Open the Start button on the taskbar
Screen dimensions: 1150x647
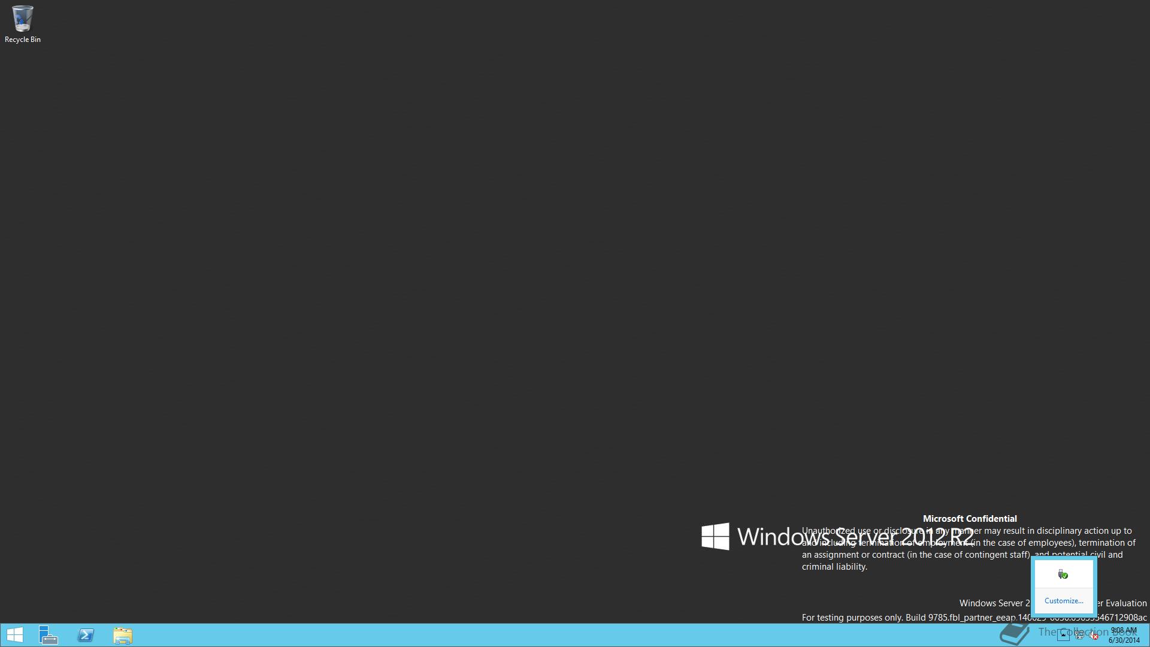15,635
